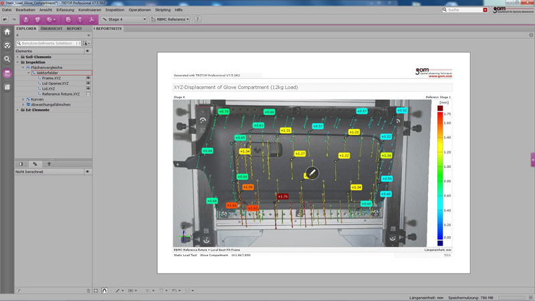Click the undo arrow in the toolbar
This screenshot has width=535, height=301.
5,19
